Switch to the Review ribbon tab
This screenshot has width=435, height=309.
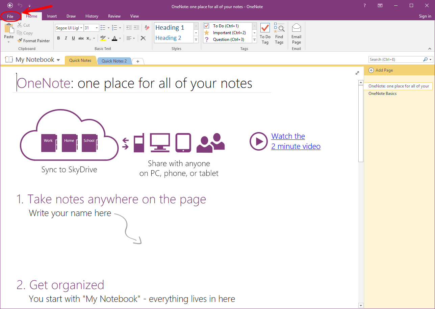(114, 16)
